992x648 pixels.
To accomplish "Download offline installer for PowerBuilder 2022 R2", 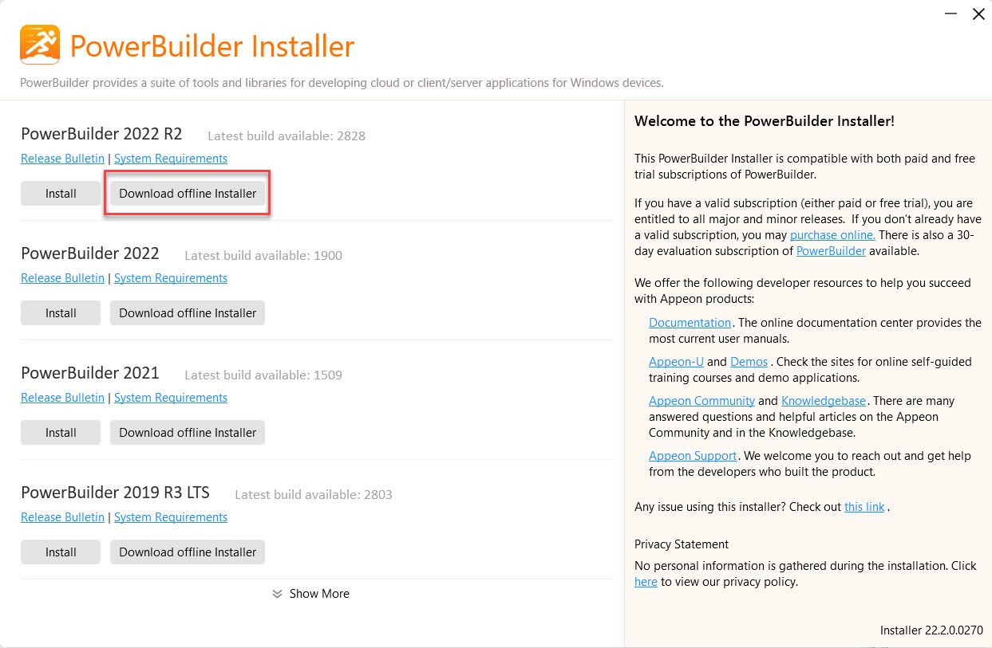I will tap(188, 194).
